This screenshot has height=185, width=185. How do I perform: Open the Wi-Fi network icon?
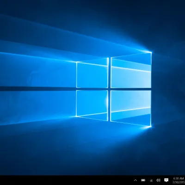(x=151, y=180)
